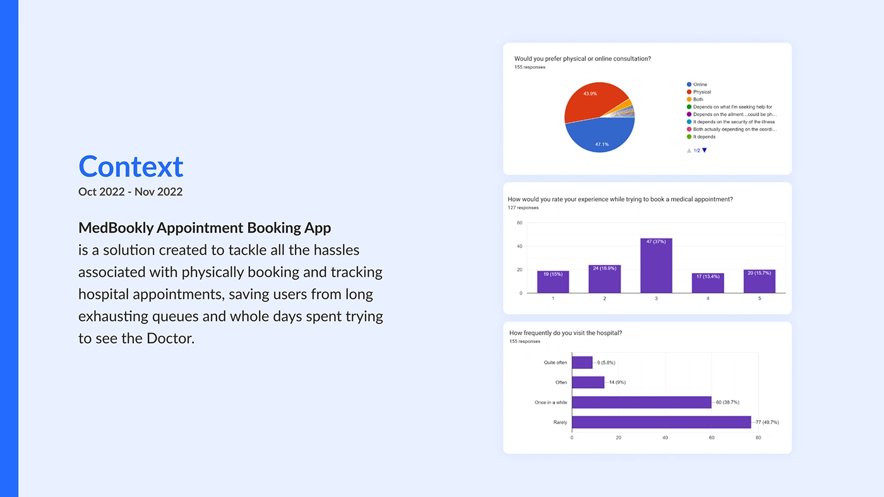Click the 'Once in a while' horizontal bar
The width and height of the screenshot is (884, 497).
(x=642, y=402)
